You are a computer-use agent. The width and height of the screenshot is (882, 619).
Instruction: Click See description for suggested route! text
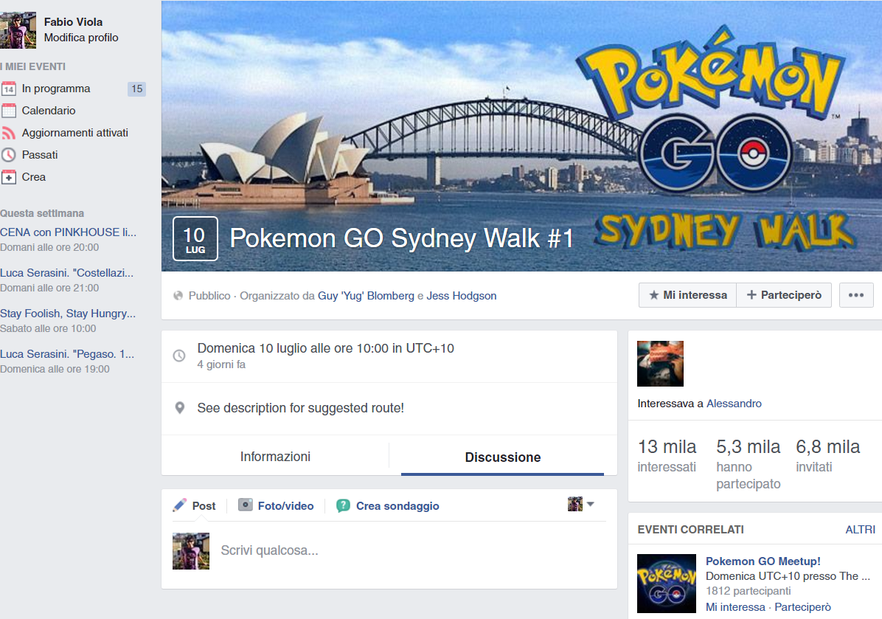300,408
